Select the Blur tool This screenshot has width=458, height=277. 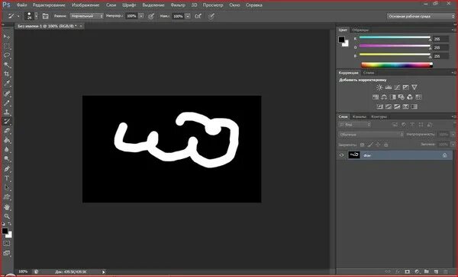click(6, 149)
